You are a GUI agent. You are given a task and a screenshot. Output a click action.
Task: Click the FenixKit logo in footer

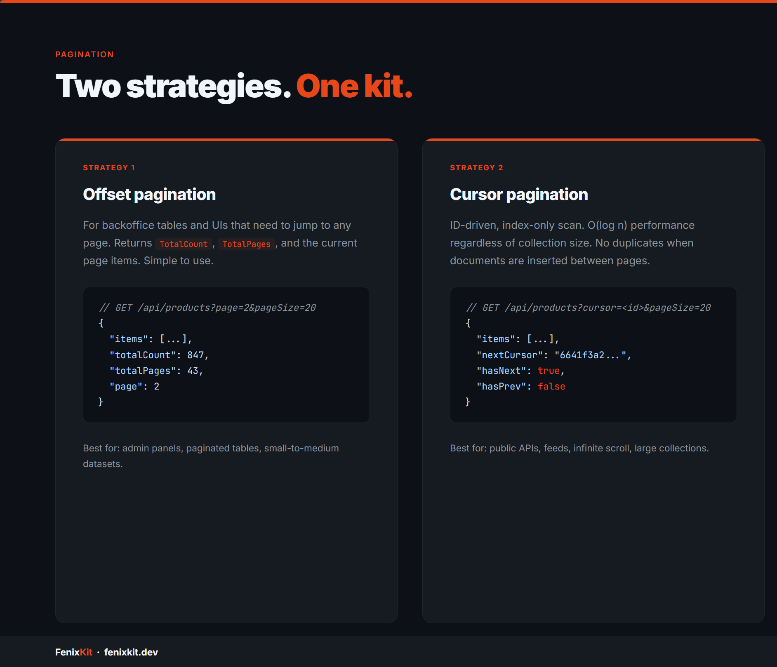click(74, 652)
